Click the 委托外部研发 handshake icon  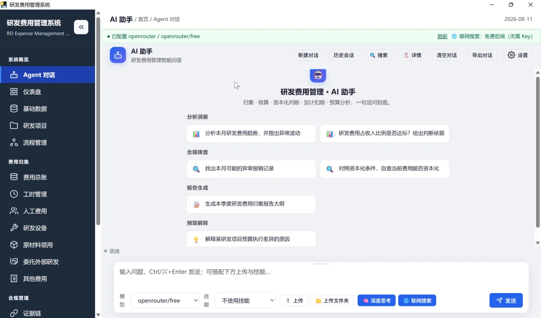coord(14,262)
